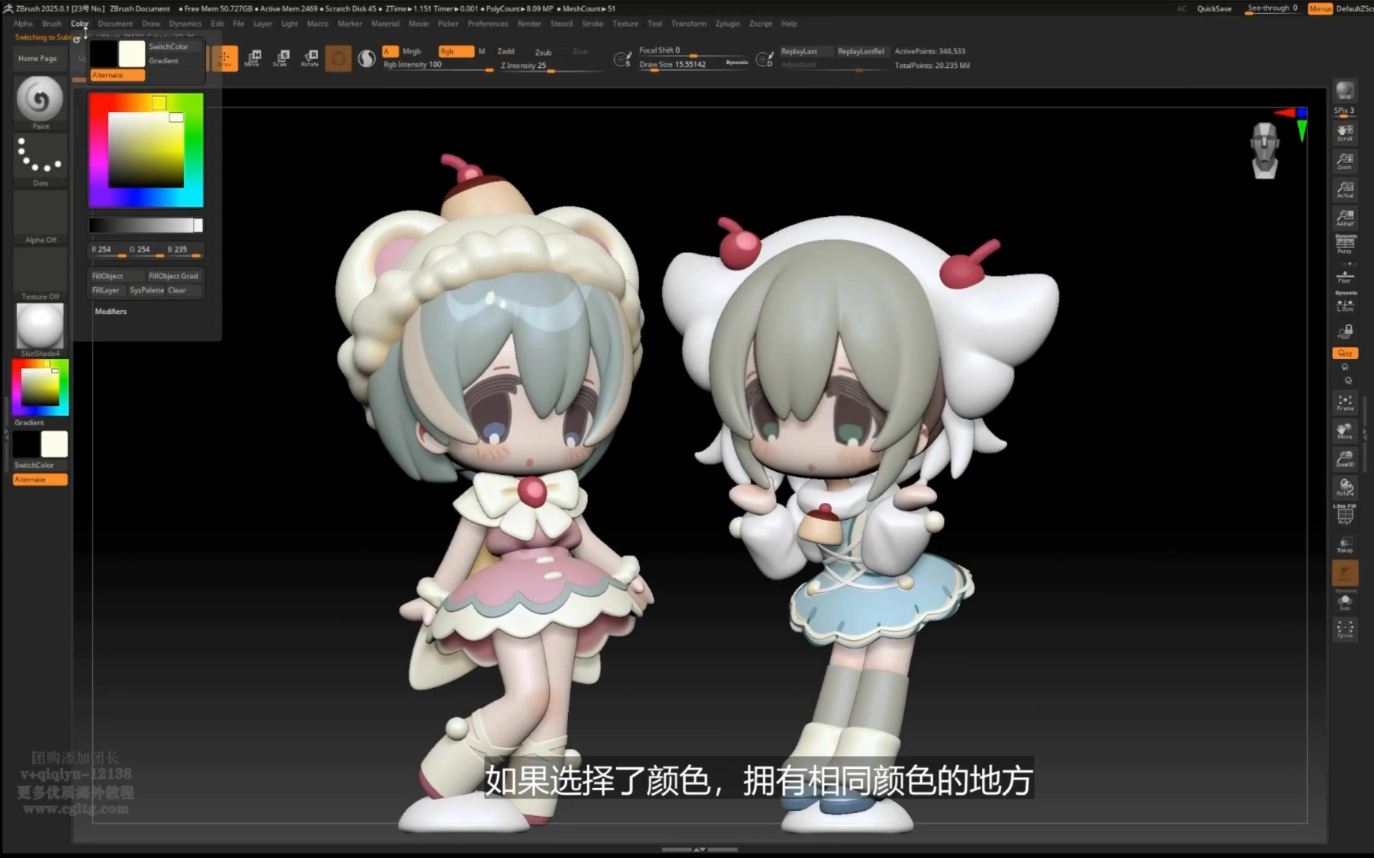Toggle Transparency (Transp)

tap(1345, 543)
